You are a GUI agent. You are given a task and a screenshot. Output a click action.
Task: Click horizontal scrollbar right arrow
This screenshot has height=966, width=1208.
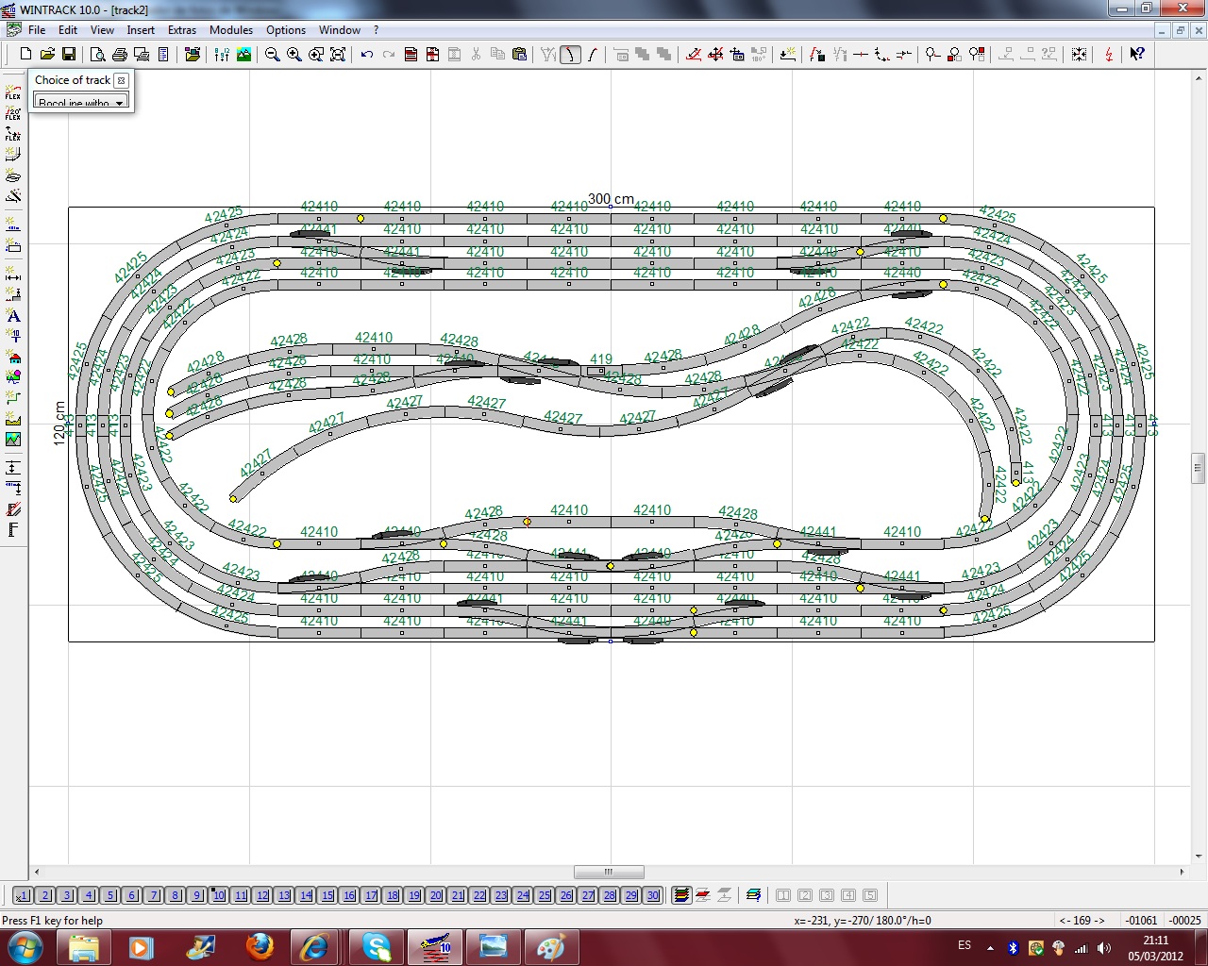tap(1182, 872)
